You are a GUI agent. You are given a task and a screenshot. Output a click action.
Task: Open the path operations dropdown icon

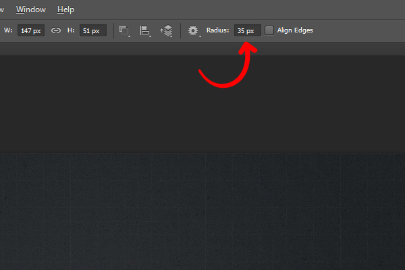(124, 31)
